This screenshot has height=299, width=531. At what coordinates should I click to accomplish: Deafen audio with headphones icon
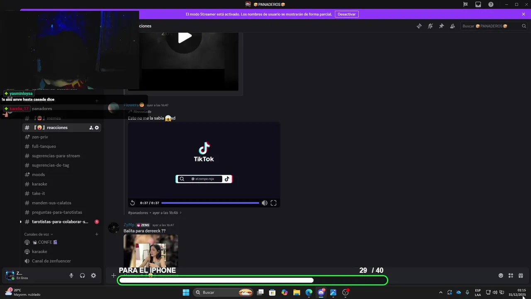pyautogui.click(x=82, y=275)
